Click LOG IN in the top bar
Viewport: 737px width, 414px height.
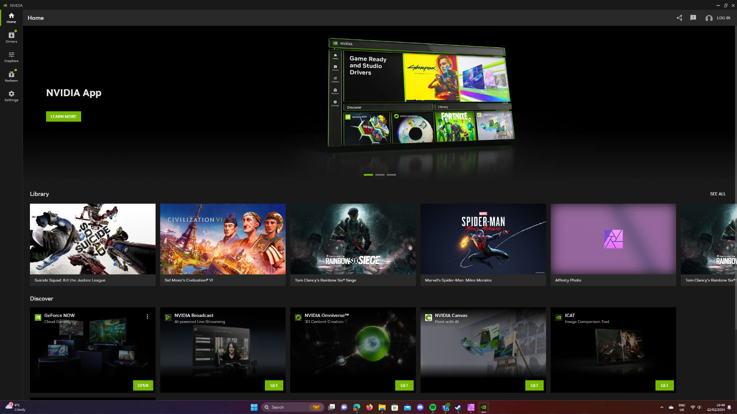pos(723,18)
